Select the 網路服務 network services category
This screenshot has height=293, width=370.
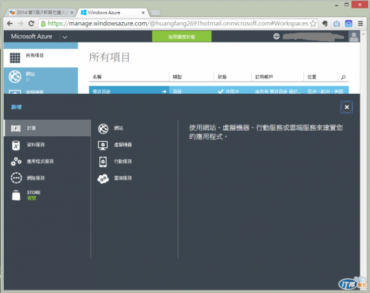click(47, 178)
